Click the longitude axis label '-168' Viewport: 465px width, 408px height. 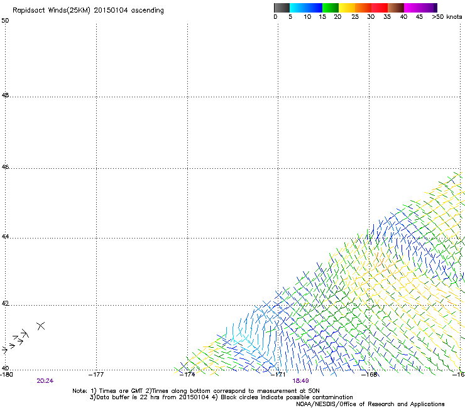[x=369, y=375]
